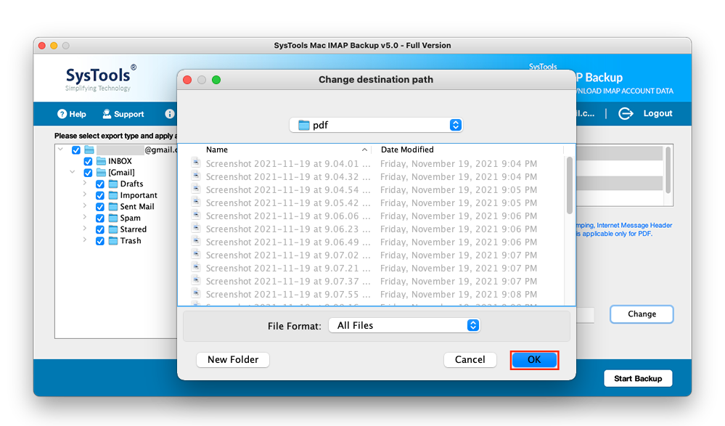Viewport: 725px width, 426px height.
Task: Open the pdf folder path dropdown
Action: 376,125
